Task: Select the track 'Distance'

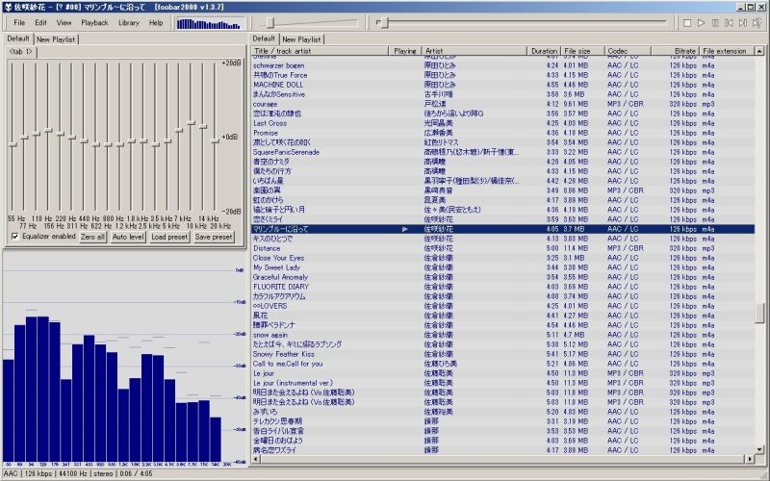Action: (502, 248)
